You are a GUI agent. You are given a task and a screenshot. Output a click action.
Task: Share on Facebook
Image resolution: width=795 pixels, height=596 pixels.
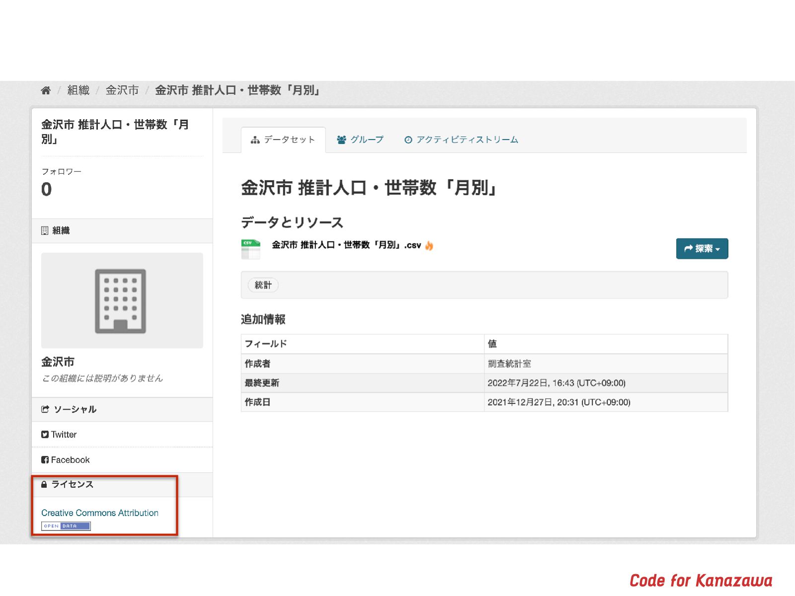[x=66, y=460]
